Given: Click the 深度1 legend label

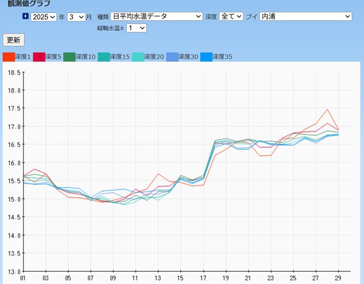Looking at the screenshot, I should (23, 57).
